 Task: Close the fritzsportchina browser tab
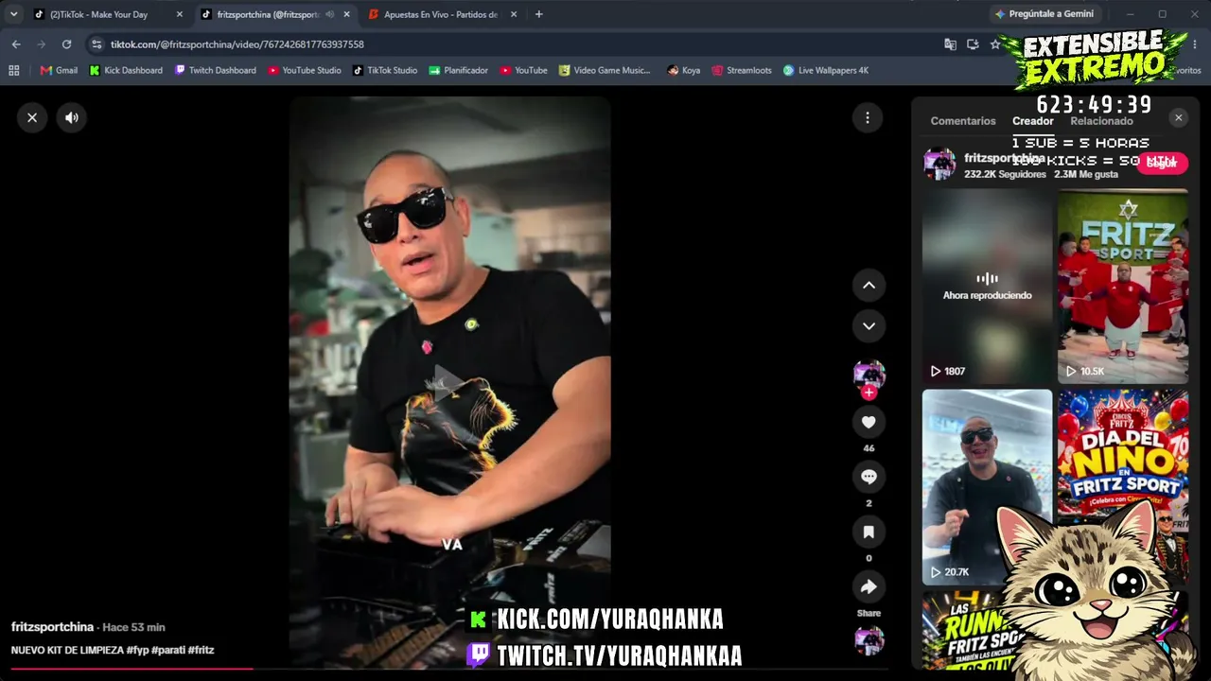point(347,14)
